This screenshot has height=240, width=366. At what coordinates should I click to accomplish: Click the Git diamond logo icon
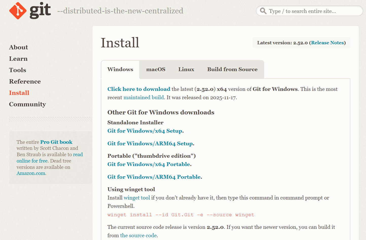point(18,11)
